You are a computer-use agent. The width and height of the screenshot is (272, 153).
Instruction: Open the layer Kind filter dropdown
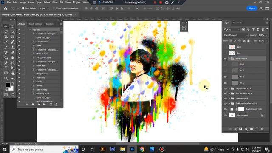(x=232, y=30)
